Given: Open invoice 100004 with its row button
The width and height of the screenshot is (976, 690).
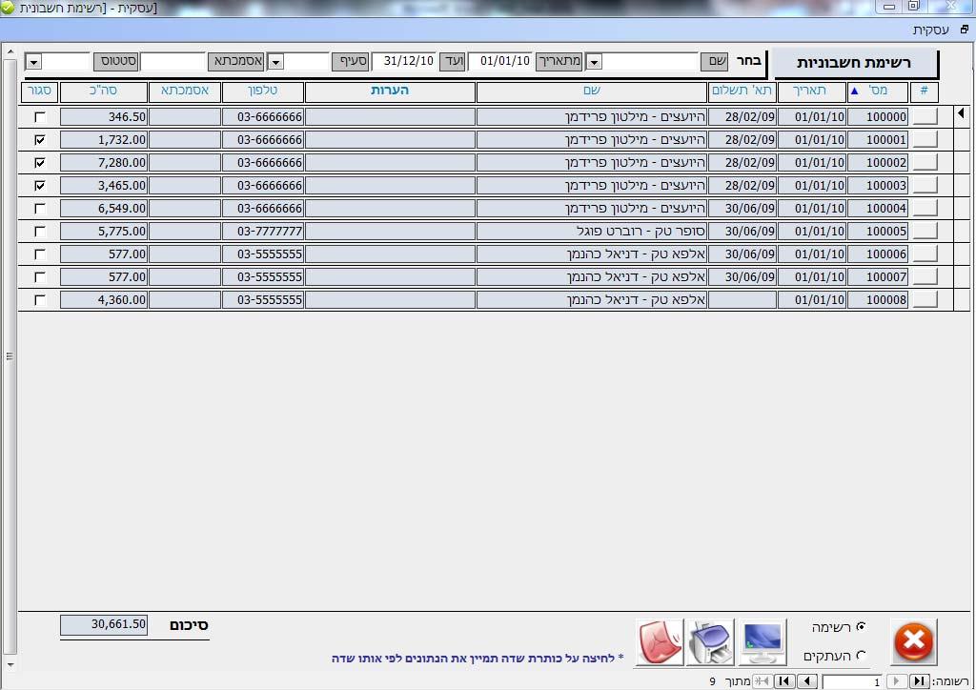Looking at the screenshot, I should point(925,208).
